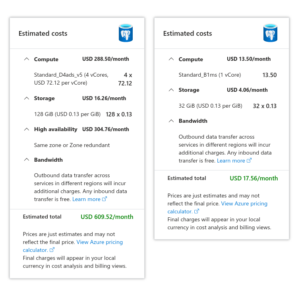The width and height of the screenshot is (298, 298).
Task: Collapse Storage section in right card
Action: tap(171, 90)
